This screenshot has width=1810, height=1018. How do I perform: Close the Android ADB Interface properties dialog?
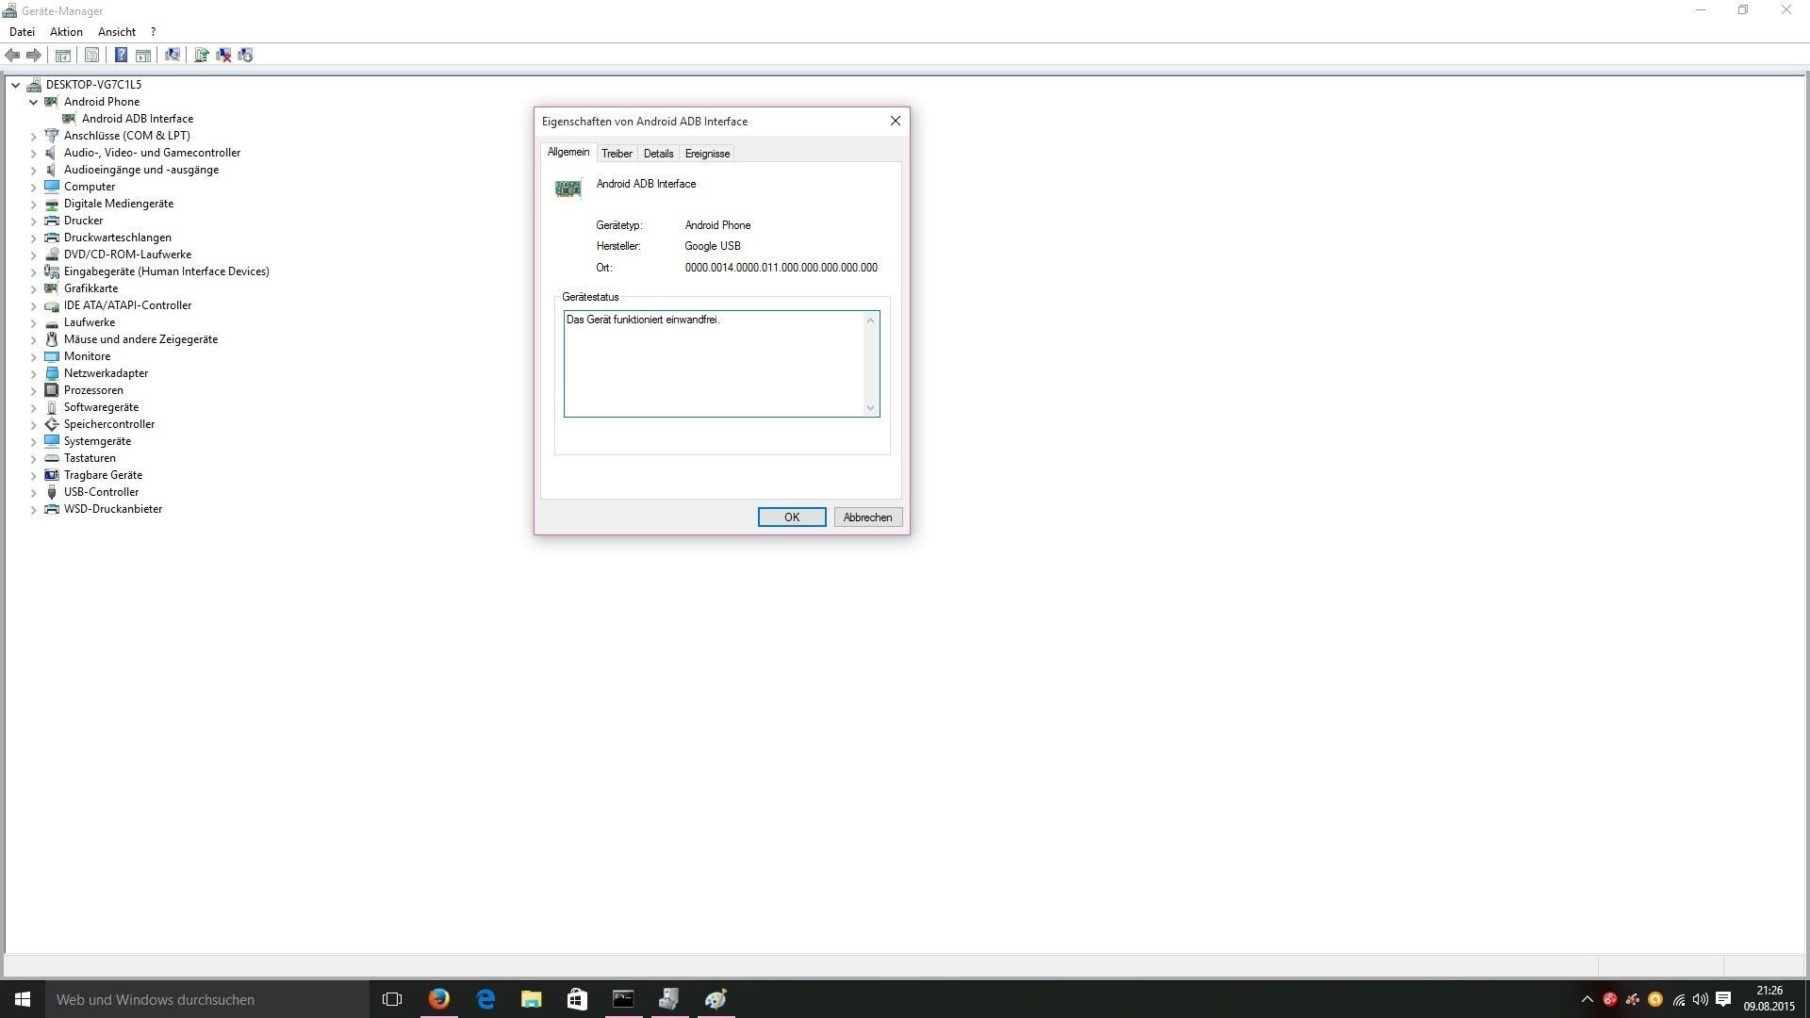[x=896, y=121]
